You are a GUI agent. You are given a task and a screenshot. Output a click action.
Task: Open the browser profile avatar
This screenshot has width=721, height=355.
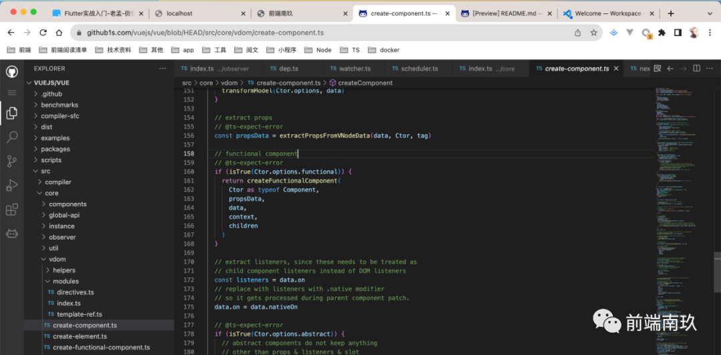(694, 33)
